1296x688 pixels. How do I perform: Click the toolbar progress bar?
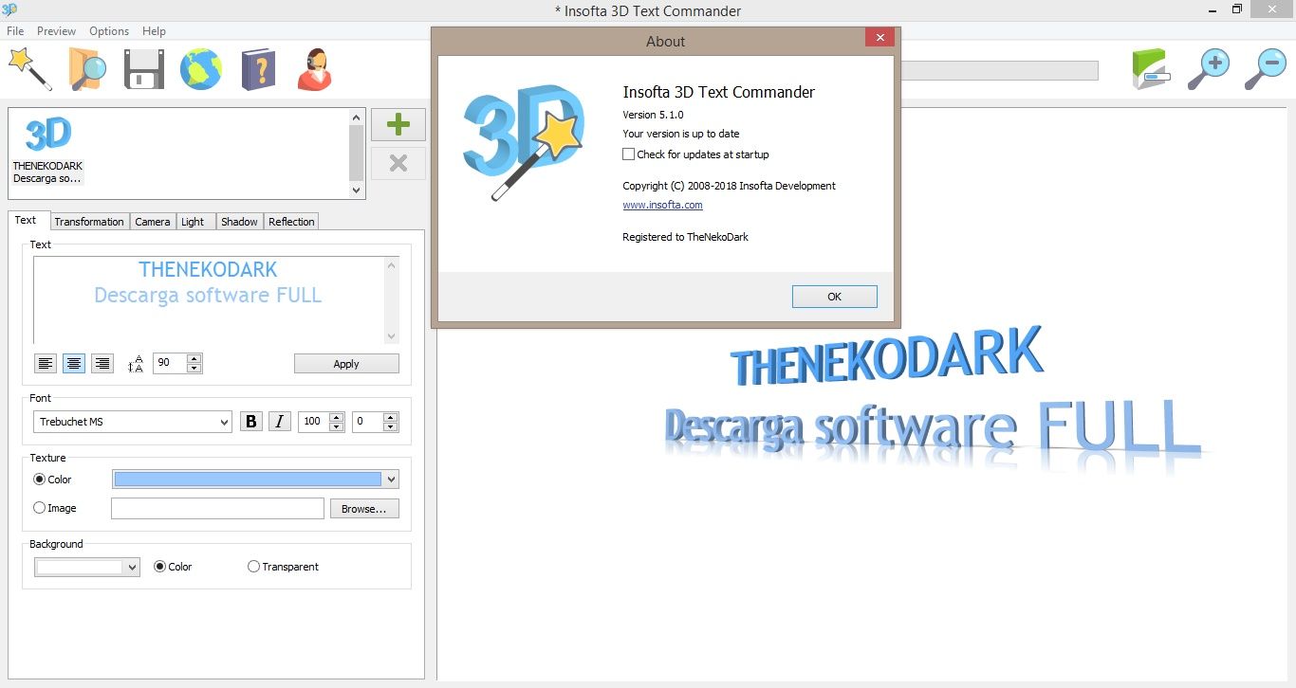point(999,71)
